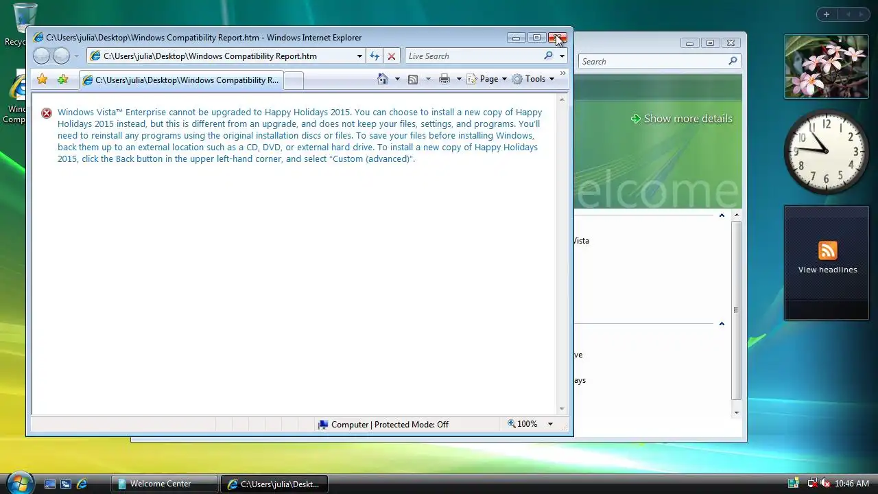Select the Windows Compatibility Report tab
The width and height of the screenshot is (878, 494).
pos(180,80)
